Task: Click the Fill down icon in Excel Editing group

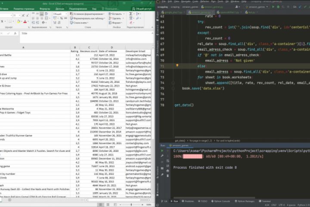Action: (131, 18)
